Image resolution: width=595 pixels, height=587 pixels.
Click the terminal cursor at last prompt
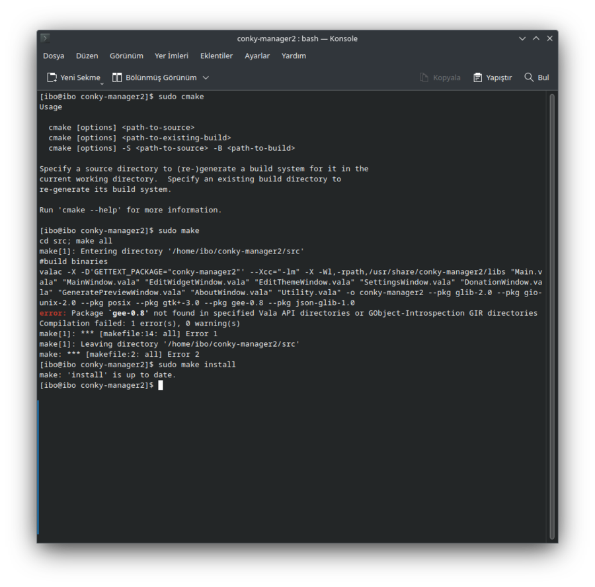161,385
